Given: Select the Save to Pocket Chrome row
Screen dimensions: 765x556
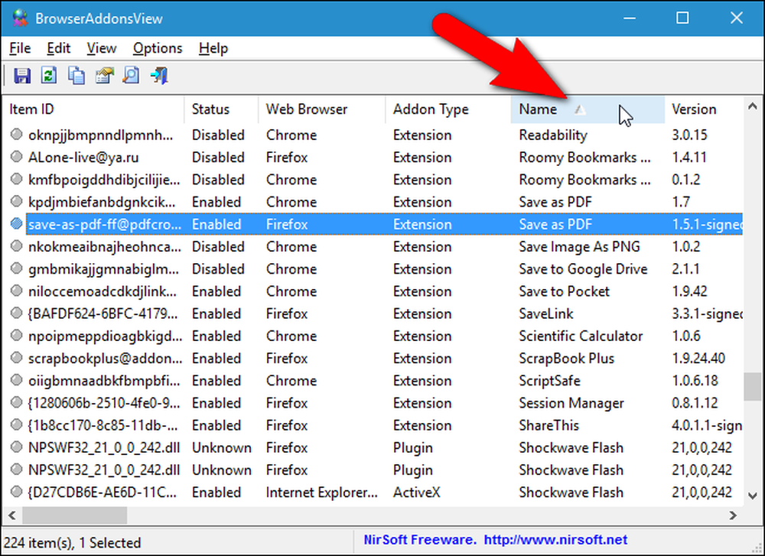Looking at the screenshot, I should tap(376, 291).
